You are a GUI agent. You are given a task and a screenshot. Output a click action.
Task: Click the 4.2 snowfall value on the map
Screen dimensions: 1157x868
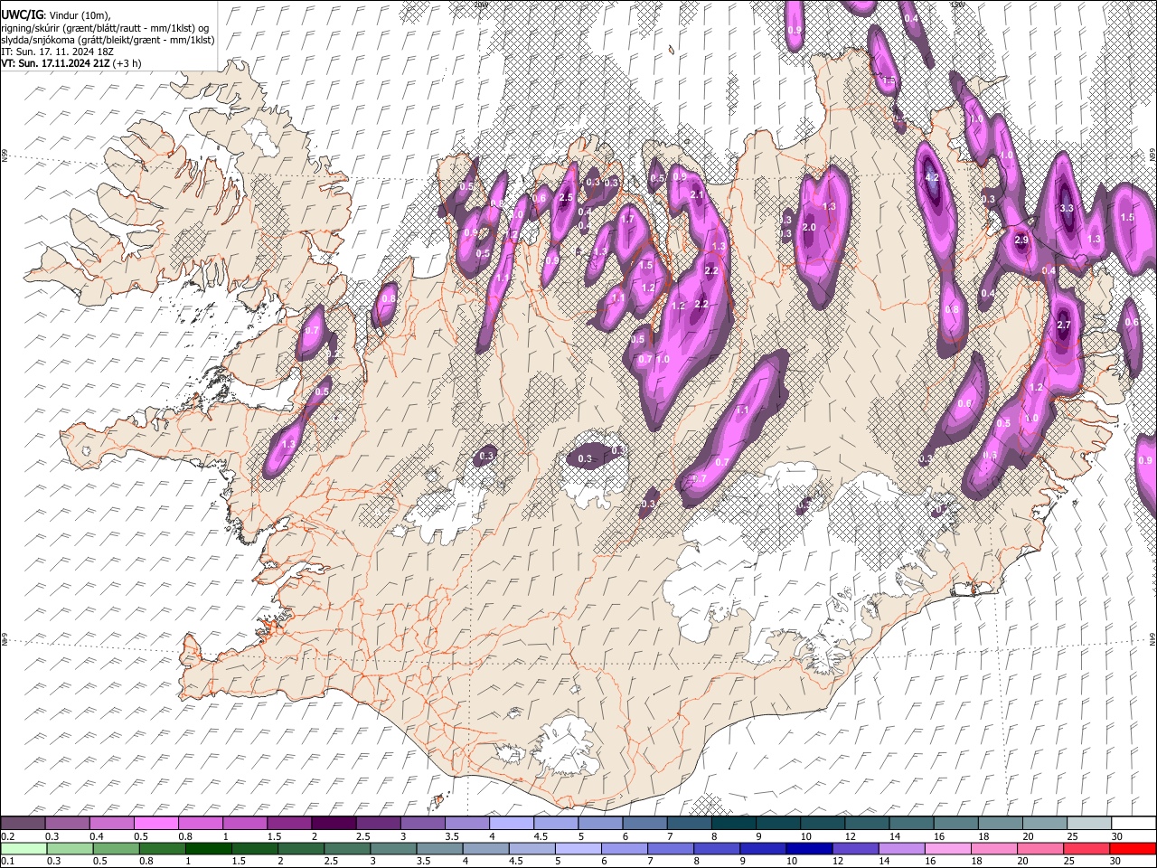pyautogui.click(x=933, y=178)
